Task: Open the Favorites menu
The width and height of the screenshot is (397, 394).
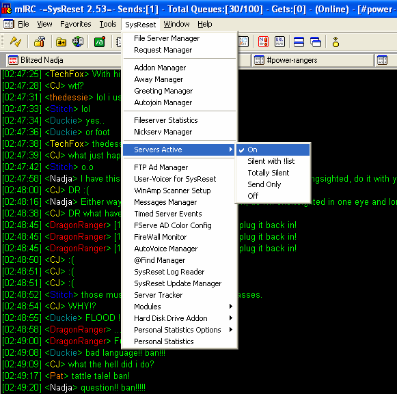Action: 75,25
